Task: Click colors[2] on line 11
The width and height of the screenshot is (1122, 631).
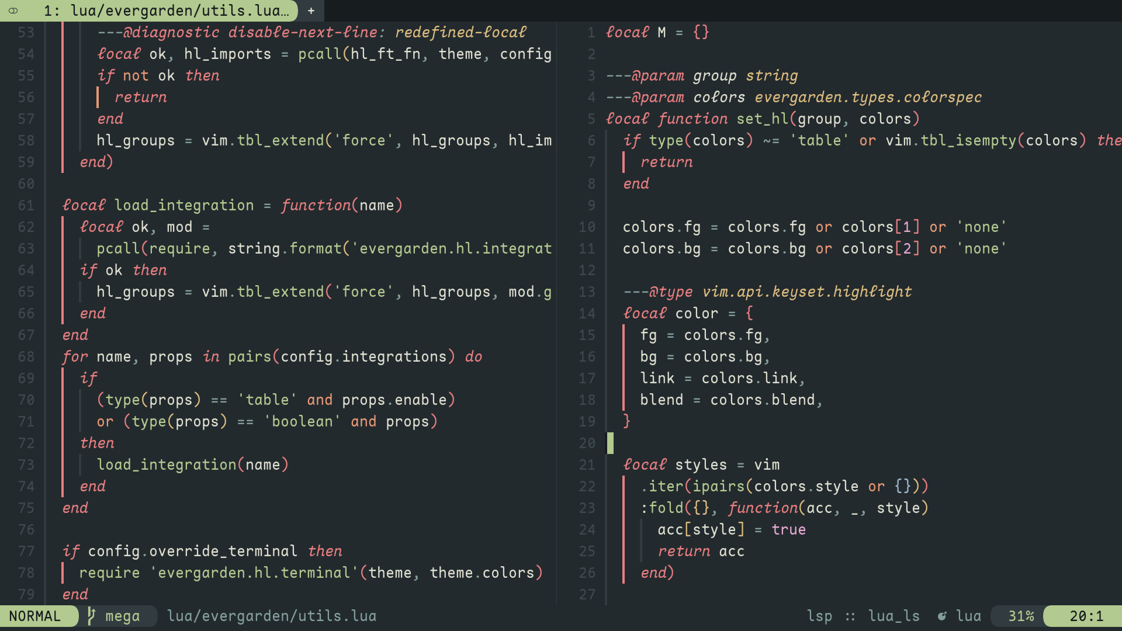Action: point(881,249)
